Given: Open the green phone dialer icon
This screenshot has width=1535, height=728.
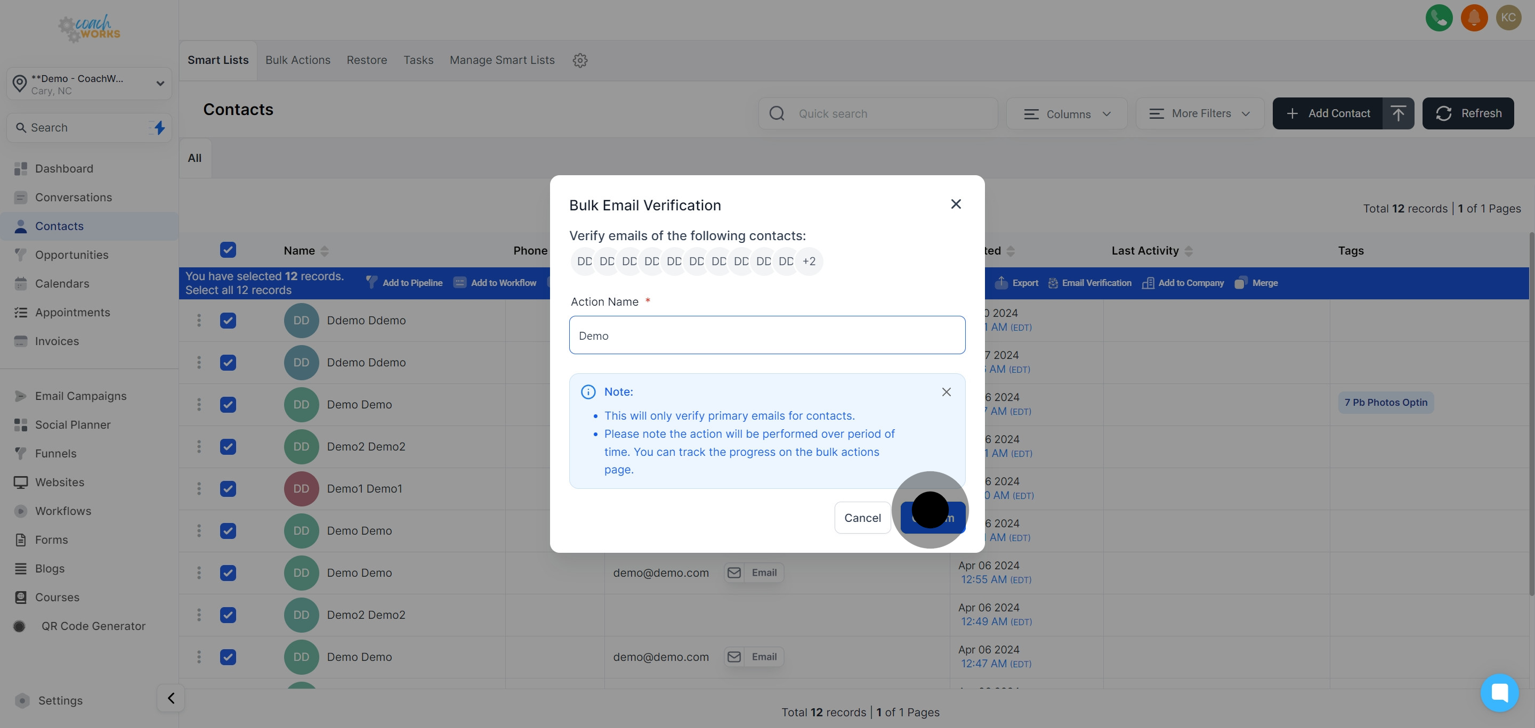Looking at the screenshot, I should click(x=1439, y=18).
